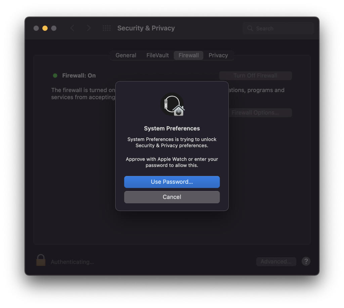Image resolution: width=344 pixels, height=308 pixels.
Task: Click the magnifying glass search icon
Action: [x=250, y=28]
